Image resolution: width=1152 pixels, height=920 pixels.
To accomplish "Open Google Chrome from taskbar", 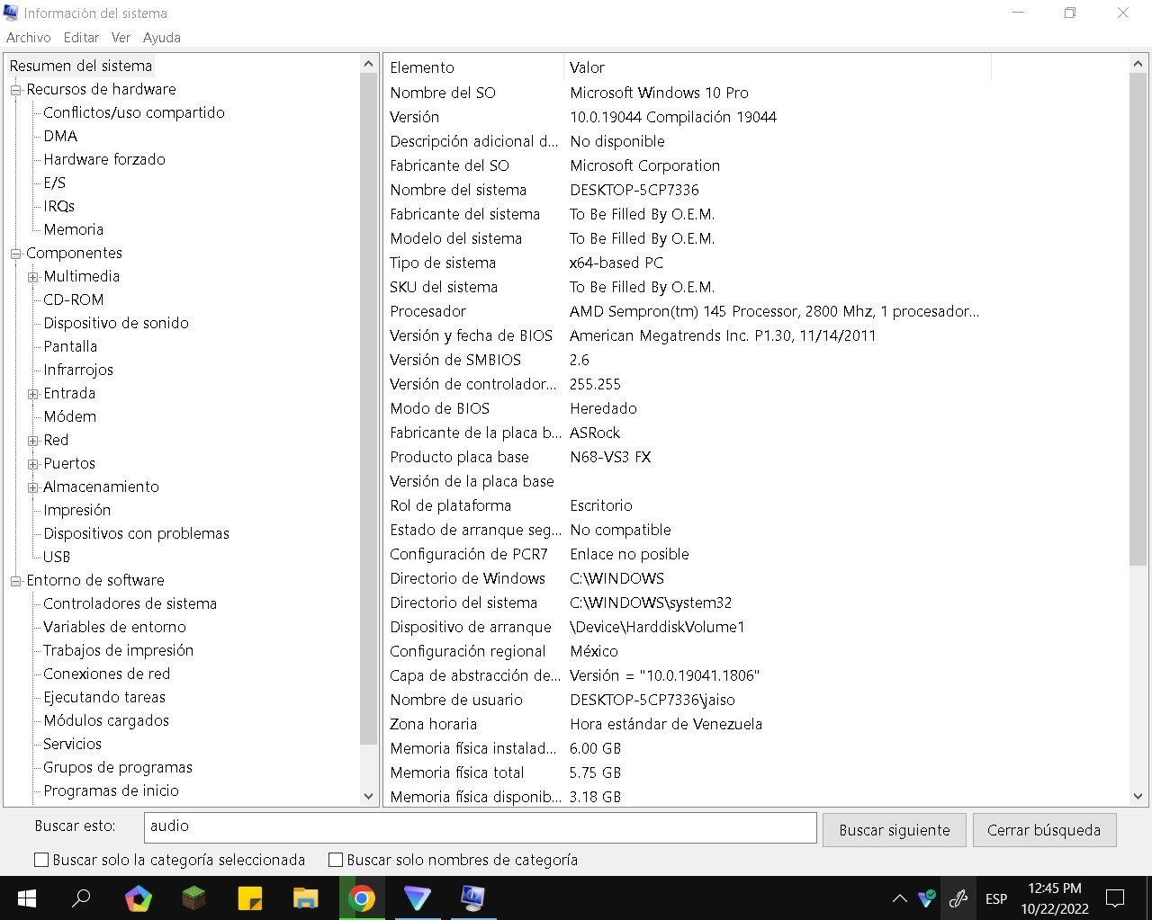I will (362, 898).
